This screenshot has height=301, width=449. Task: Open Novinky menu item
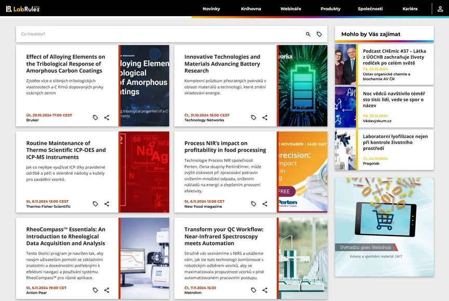coord(211,9)
